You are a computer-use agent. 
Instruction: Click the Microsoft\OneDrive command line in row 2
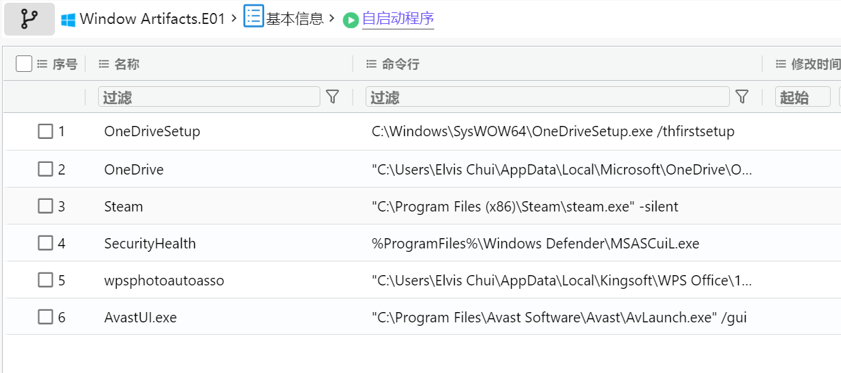click(x=562, y=169)
